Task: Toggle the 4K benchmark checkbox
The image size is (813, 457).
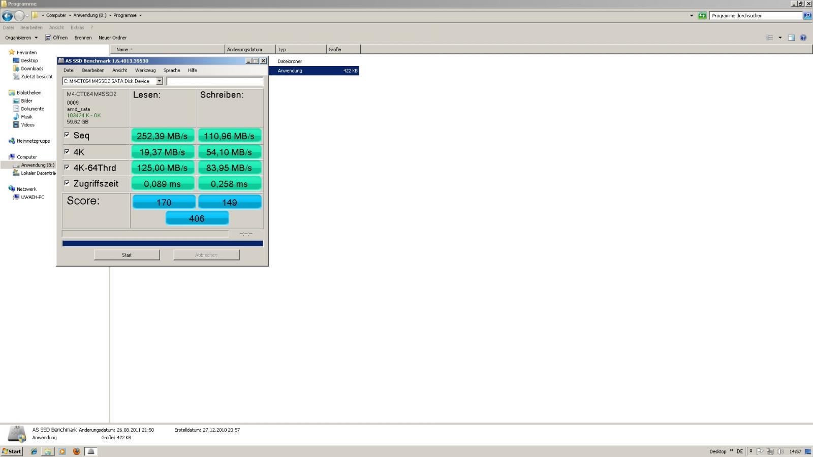Action: coord(67,151)
